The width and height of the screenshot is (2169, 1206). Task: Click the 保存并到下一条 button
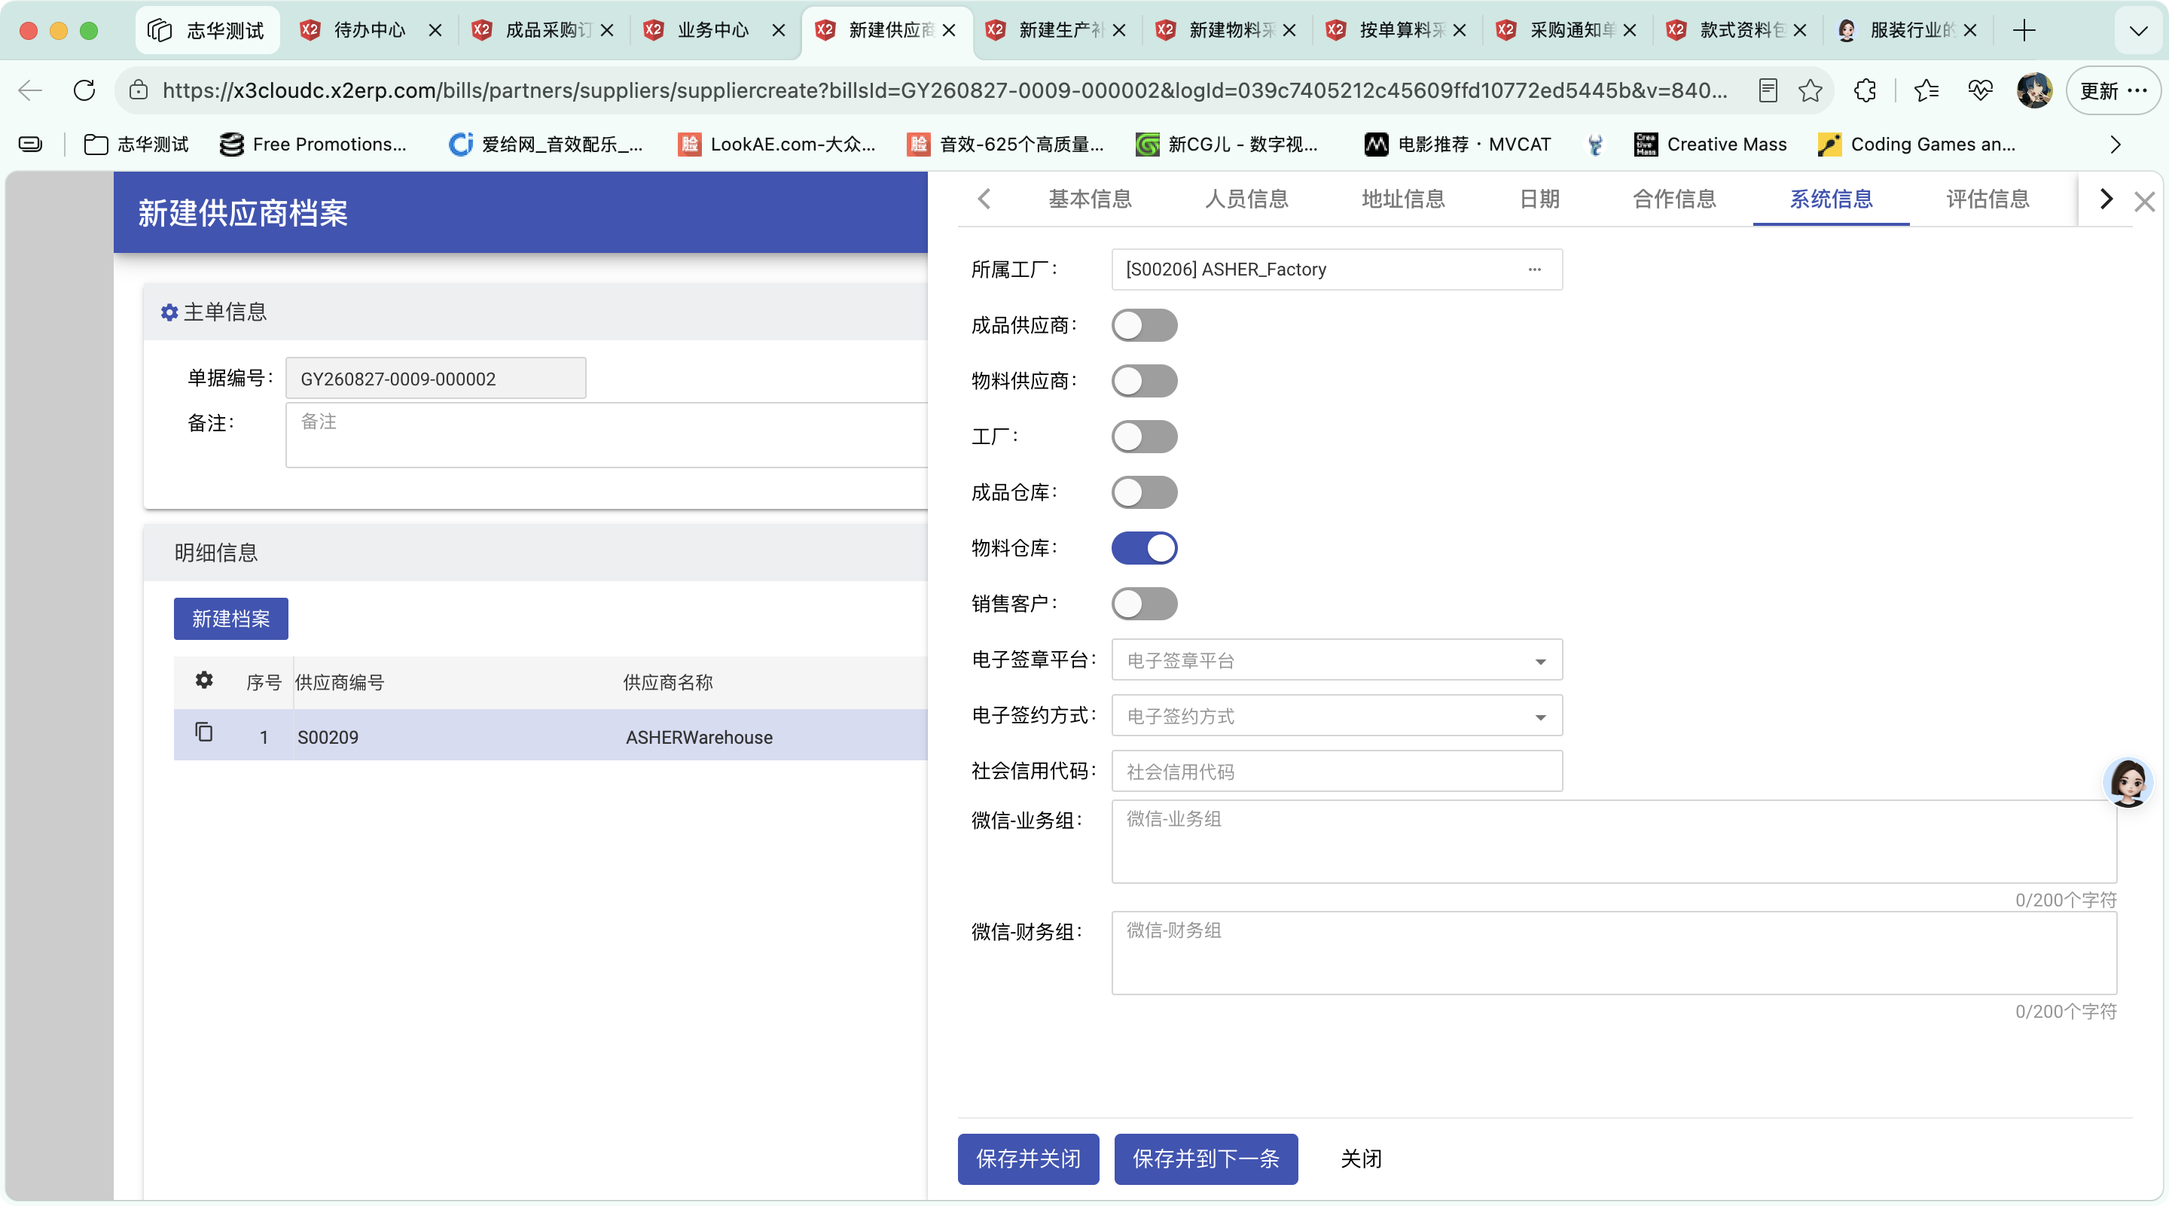(x=1206, y=1158)
